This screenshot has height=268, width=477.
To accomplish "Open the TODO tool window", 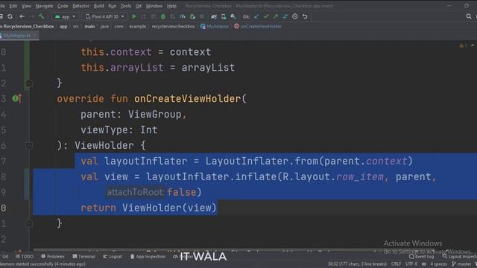I will pyautogui.click(x=25, y=257).
